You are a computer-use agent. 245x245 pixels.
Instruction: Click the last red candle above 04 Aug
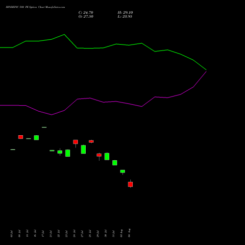pos(130,184)
